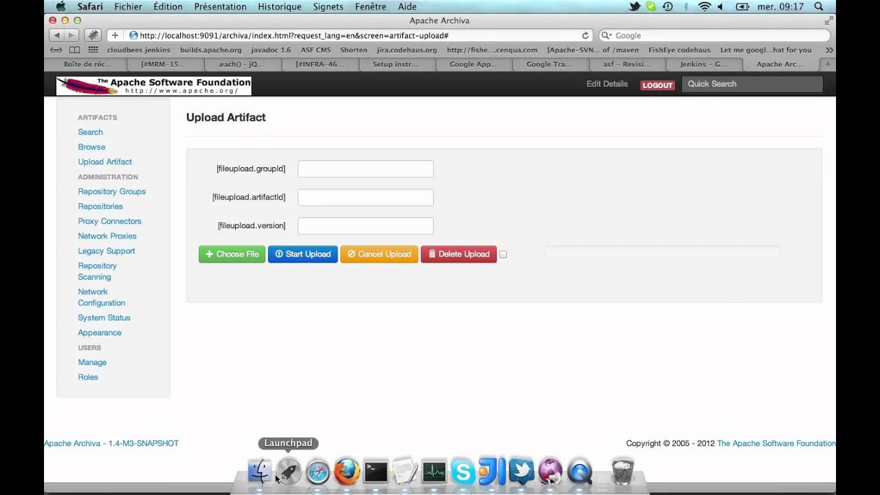880x495 pixels.
Task: Open the Aide menu
Action: [x=407, y=6]
